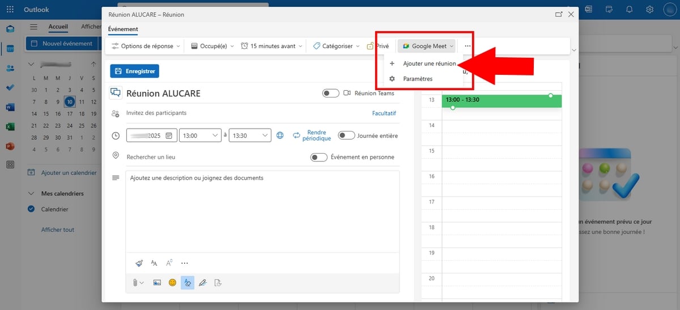Click Réunion ALUCARE title field
680x310 pixels.
[x=221, y=94]
